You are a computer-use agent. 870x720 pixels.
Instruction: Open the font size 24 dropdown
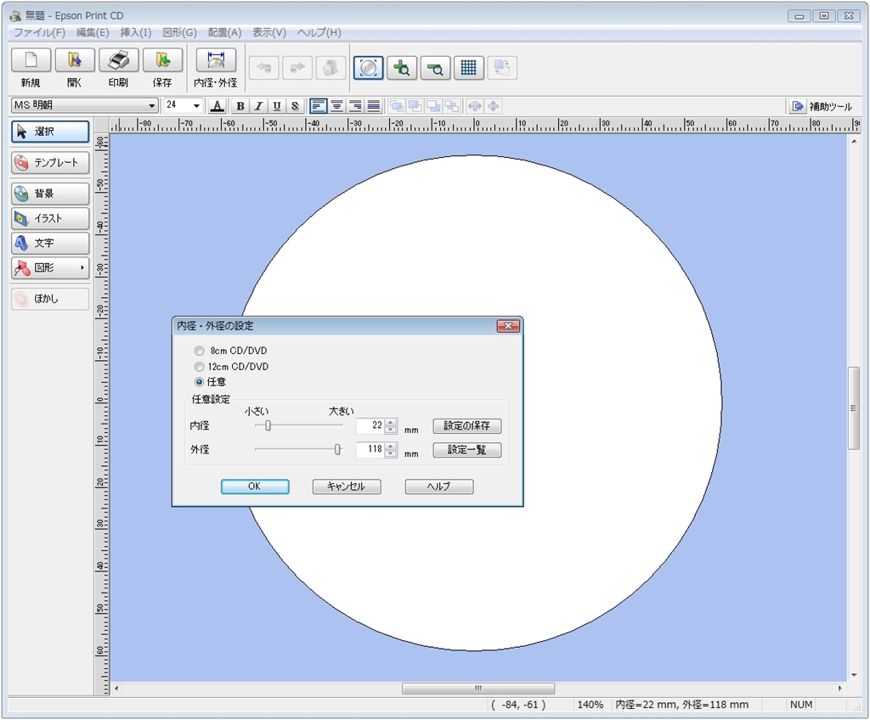197,106
